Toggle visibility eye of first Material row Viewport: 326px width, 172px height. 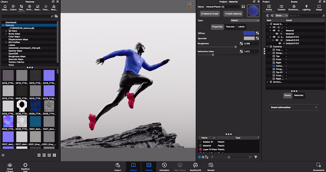click(274, 30)
